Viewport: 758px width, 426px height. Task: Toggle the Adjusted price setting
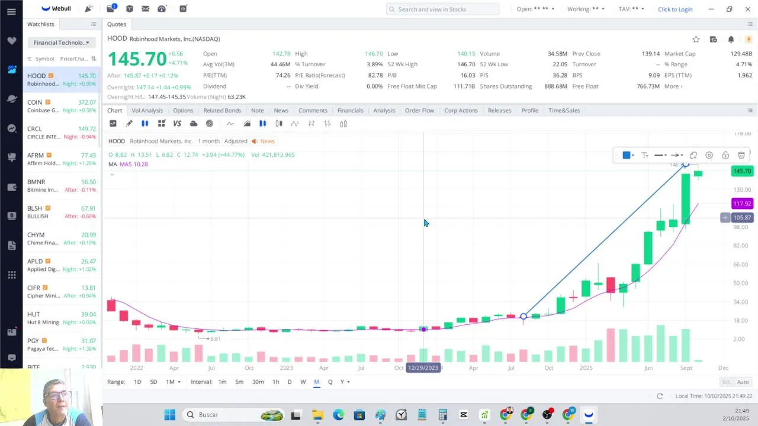pyautogui.click(x=236, y=141)
